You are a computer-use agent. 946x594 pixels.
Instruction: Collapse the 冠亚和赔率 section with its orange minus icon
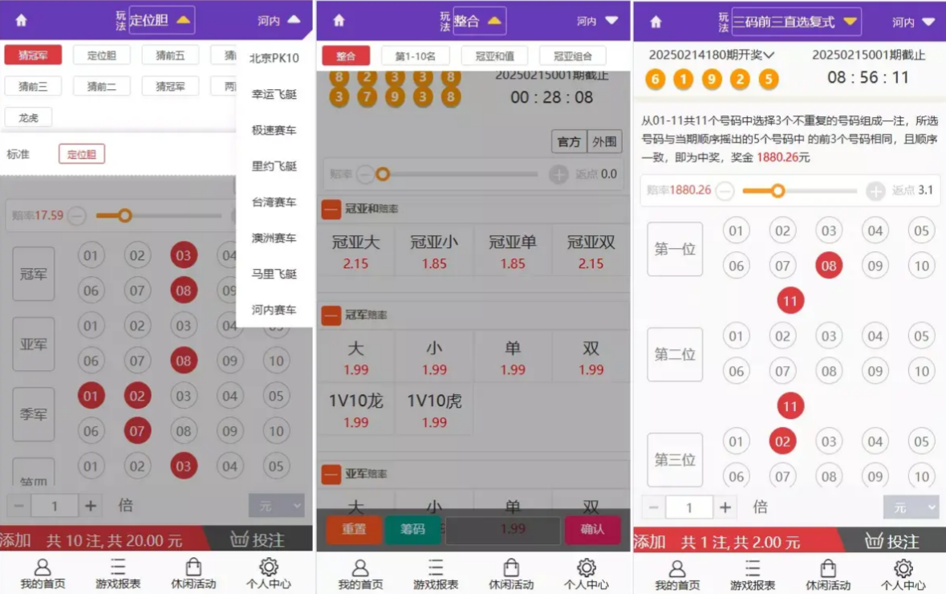(331, 210)
